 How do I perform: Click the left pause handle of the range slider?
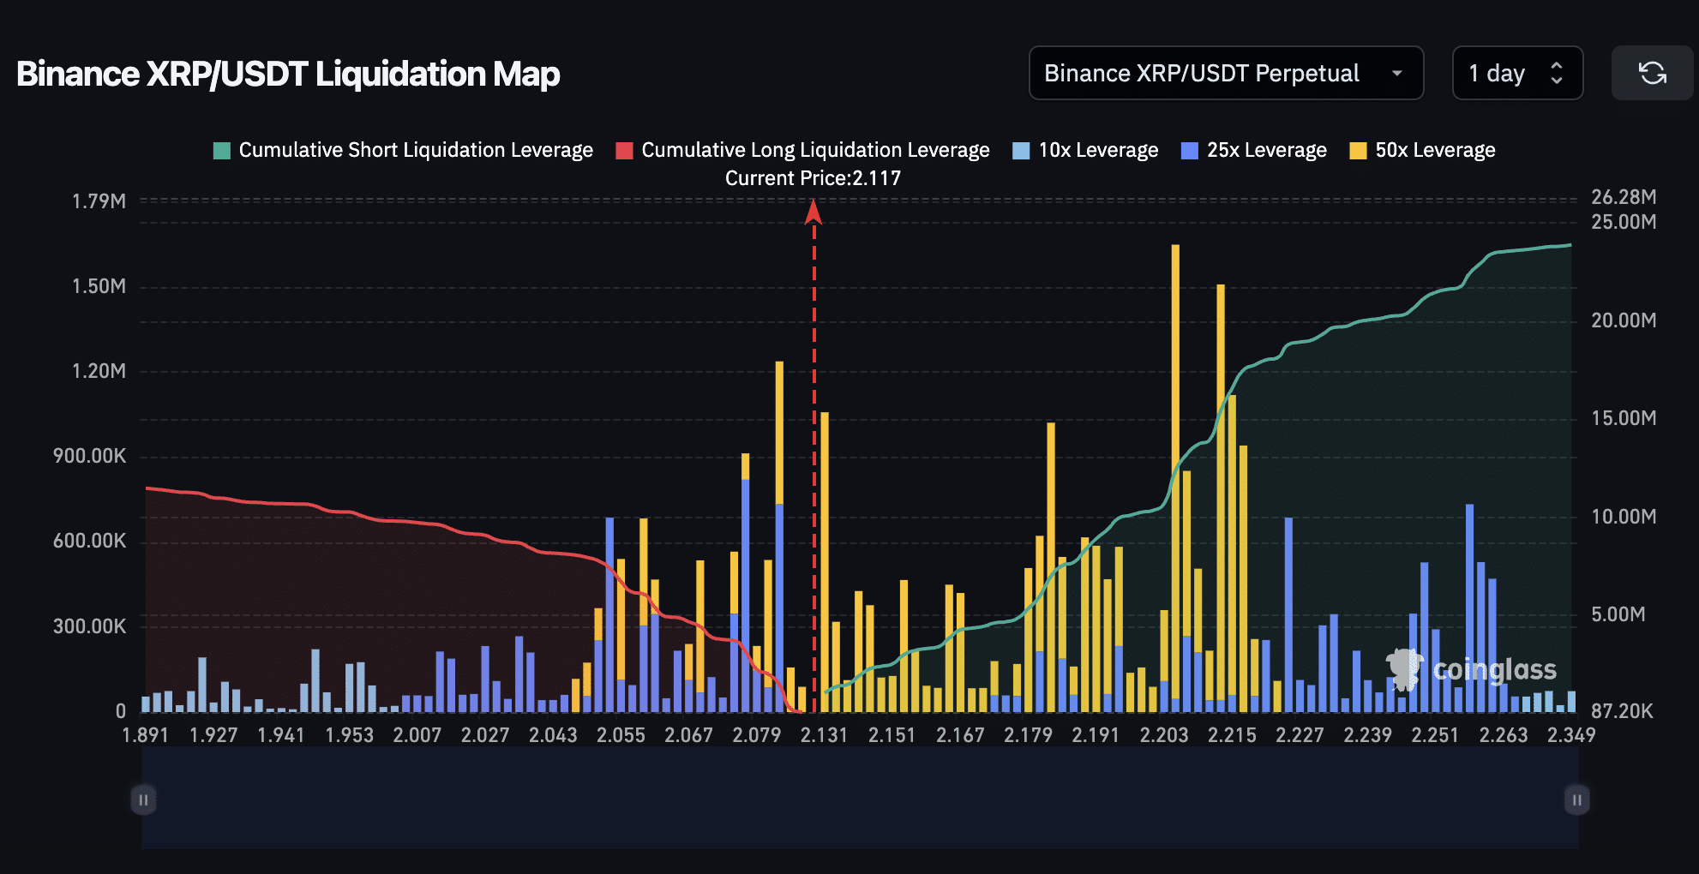[x=143, y=799]
